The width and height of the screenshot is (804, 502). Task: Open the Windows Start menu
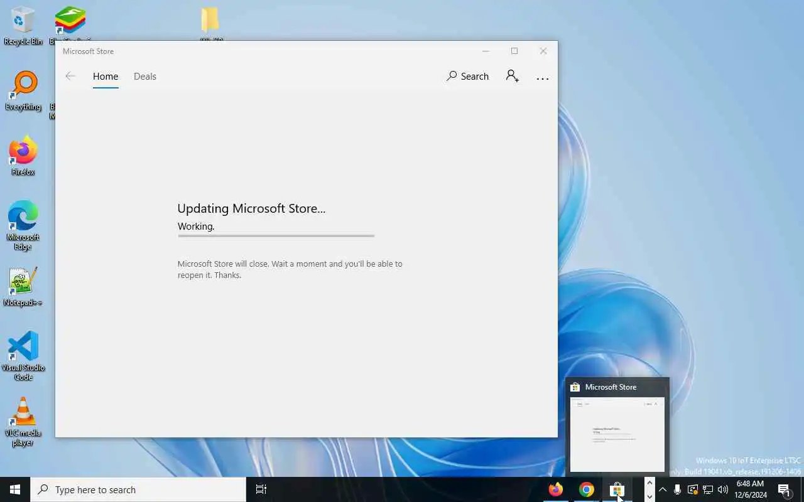15,489
